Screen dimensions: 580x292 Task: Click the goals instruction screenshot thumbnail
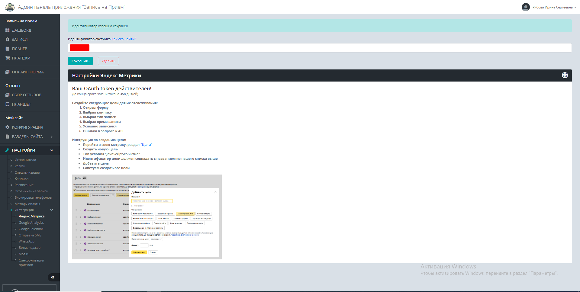[147, 217]
